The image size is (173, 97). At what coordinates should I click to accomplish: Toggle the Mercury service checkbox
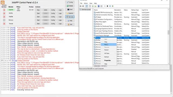coord(4,20)
